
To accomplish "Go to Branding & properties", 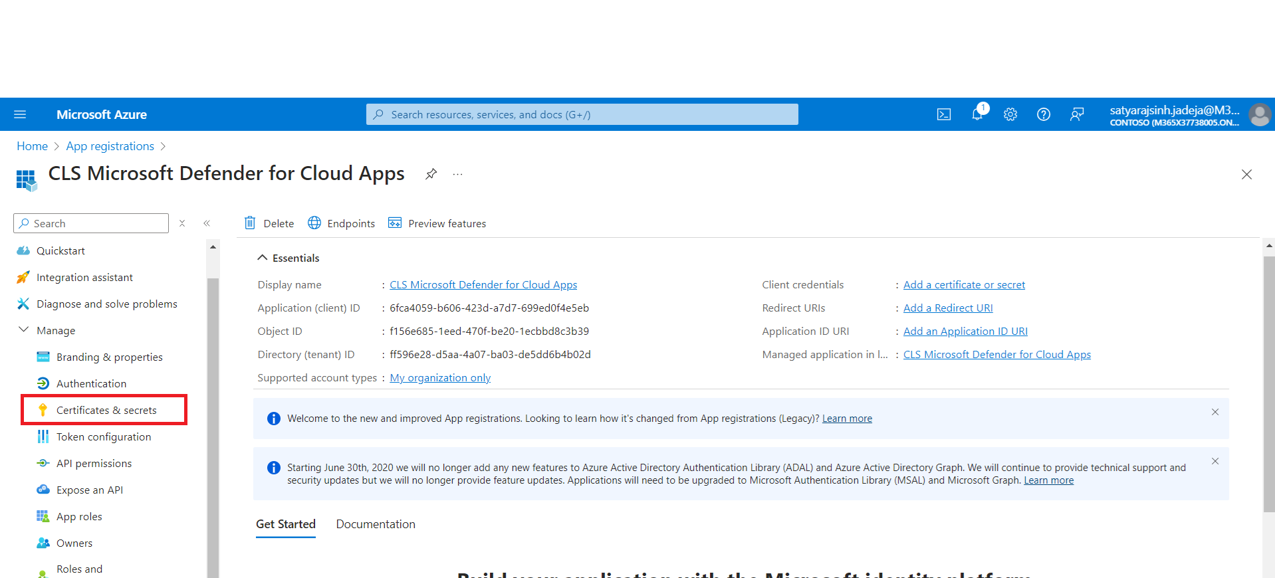I will 110,357.
